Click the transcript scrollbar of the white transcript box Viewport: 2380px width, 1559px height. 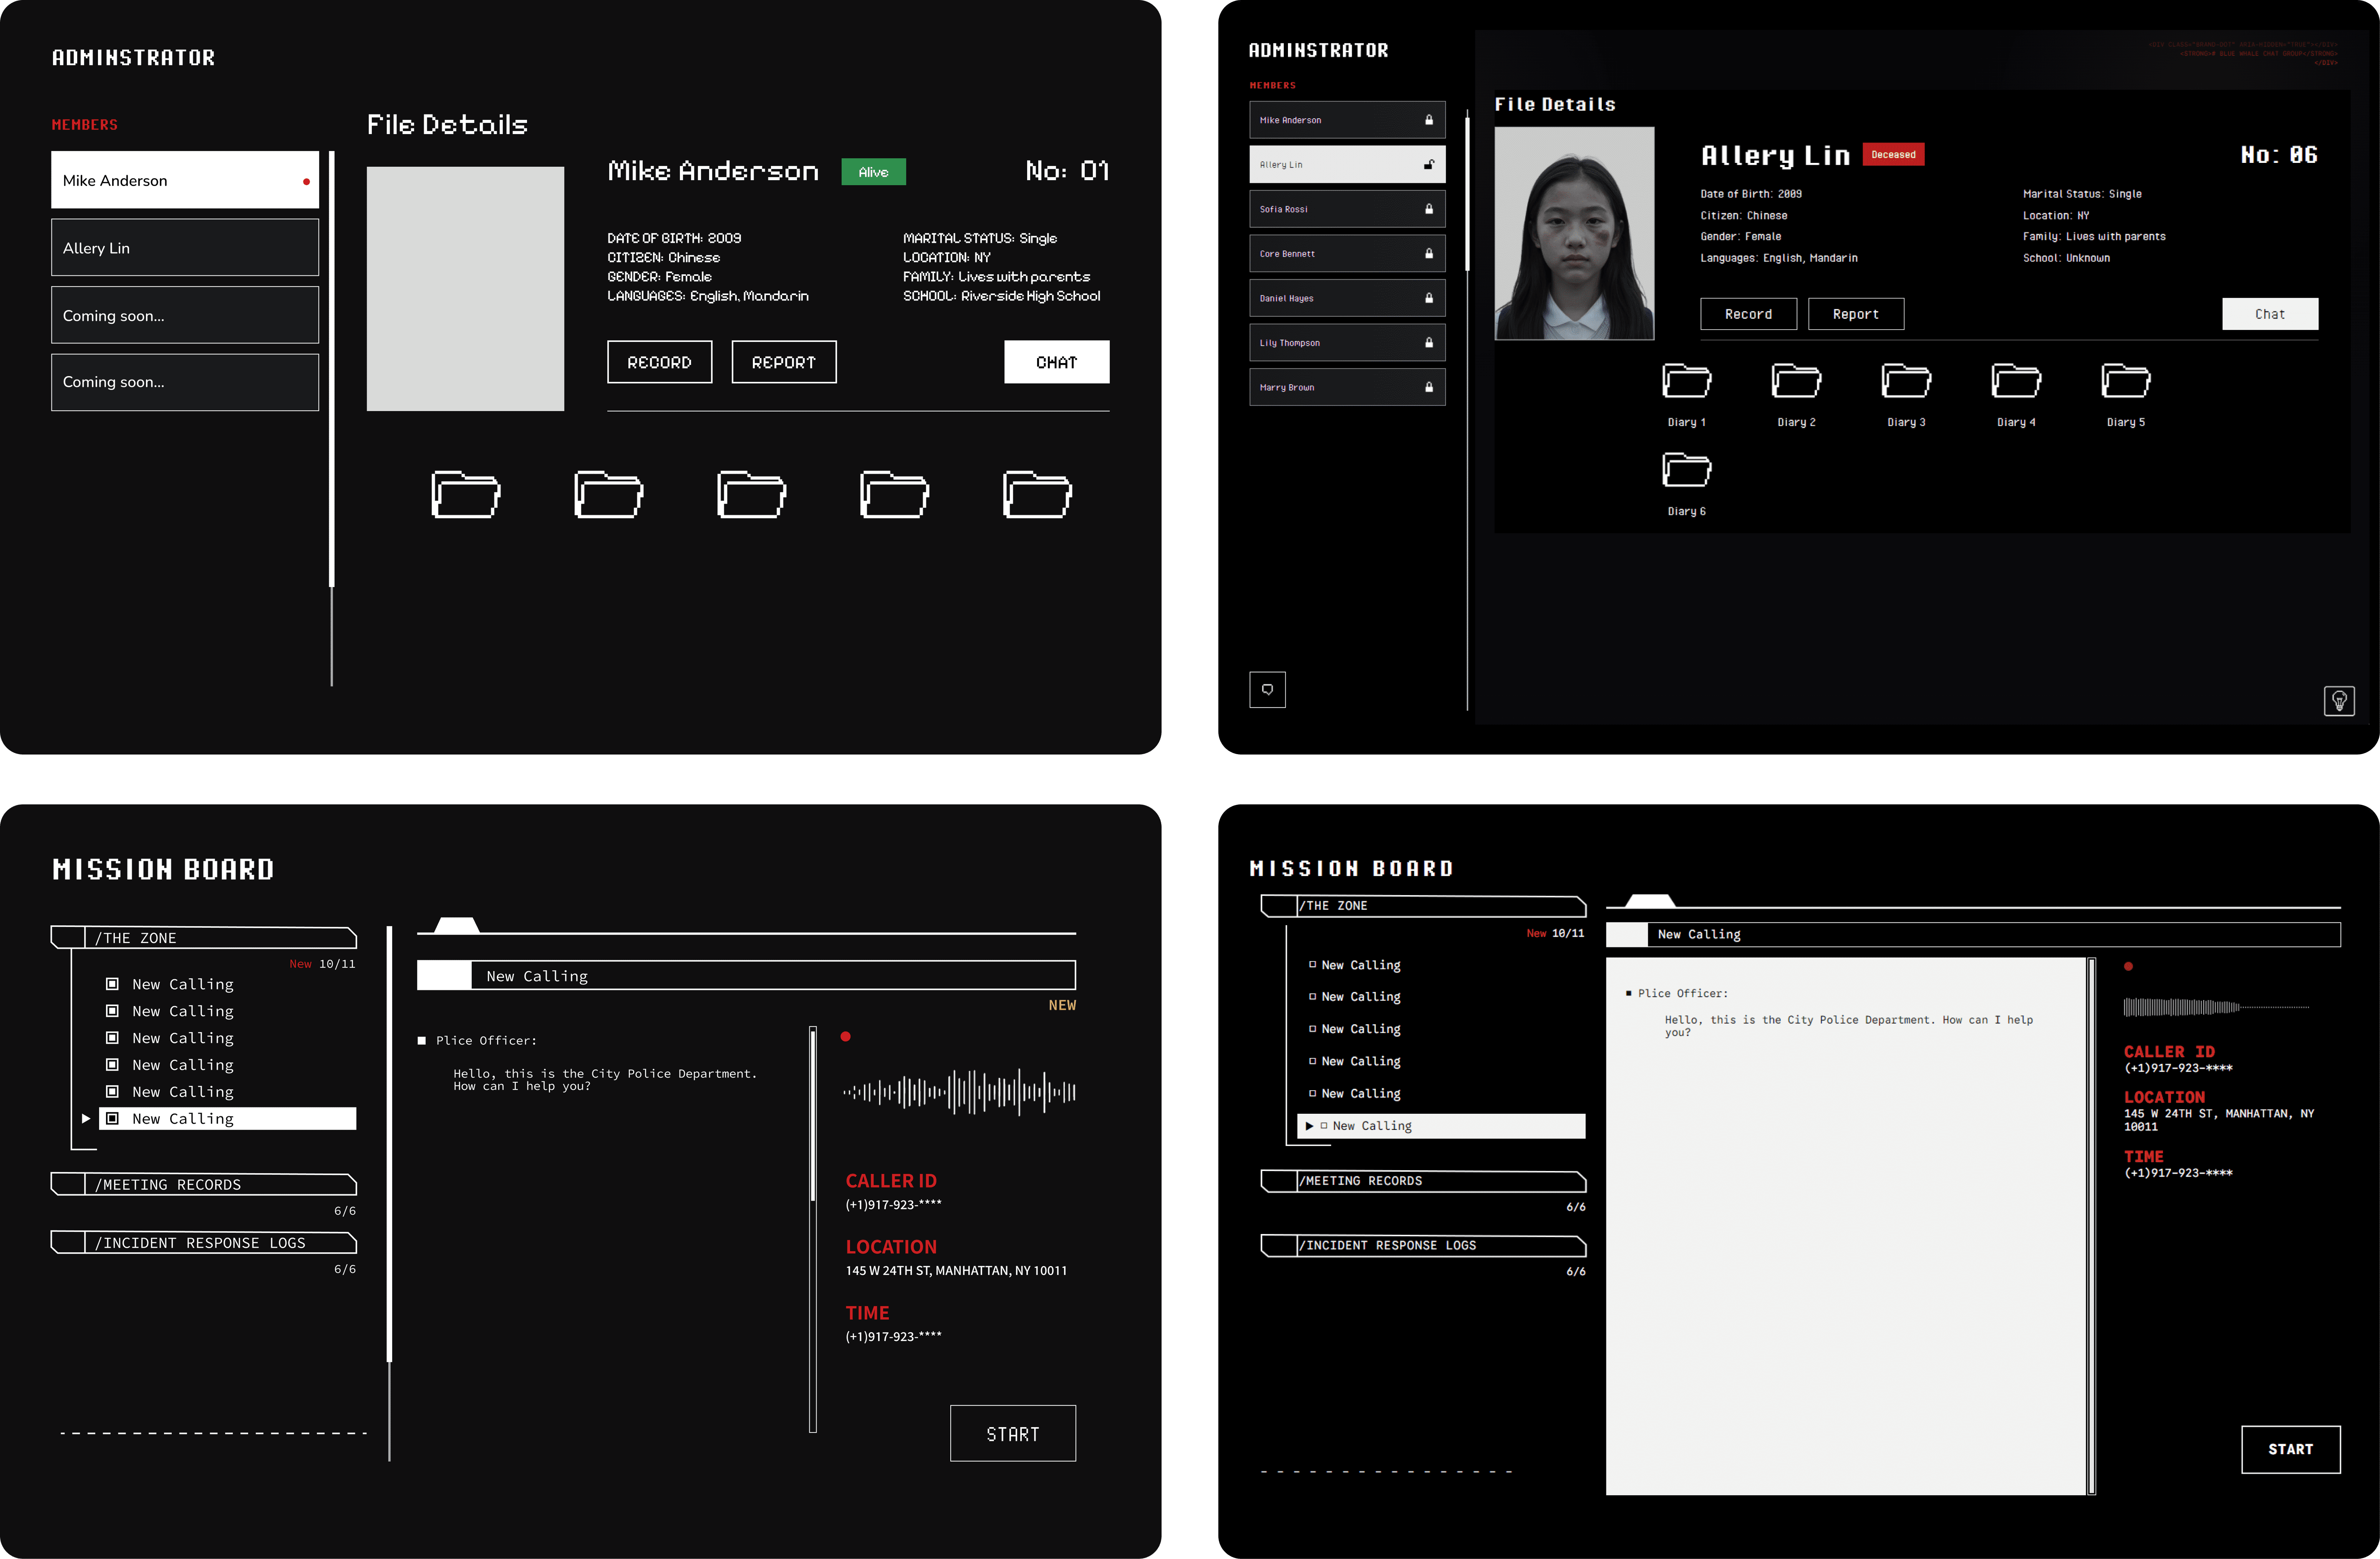2091,1226
